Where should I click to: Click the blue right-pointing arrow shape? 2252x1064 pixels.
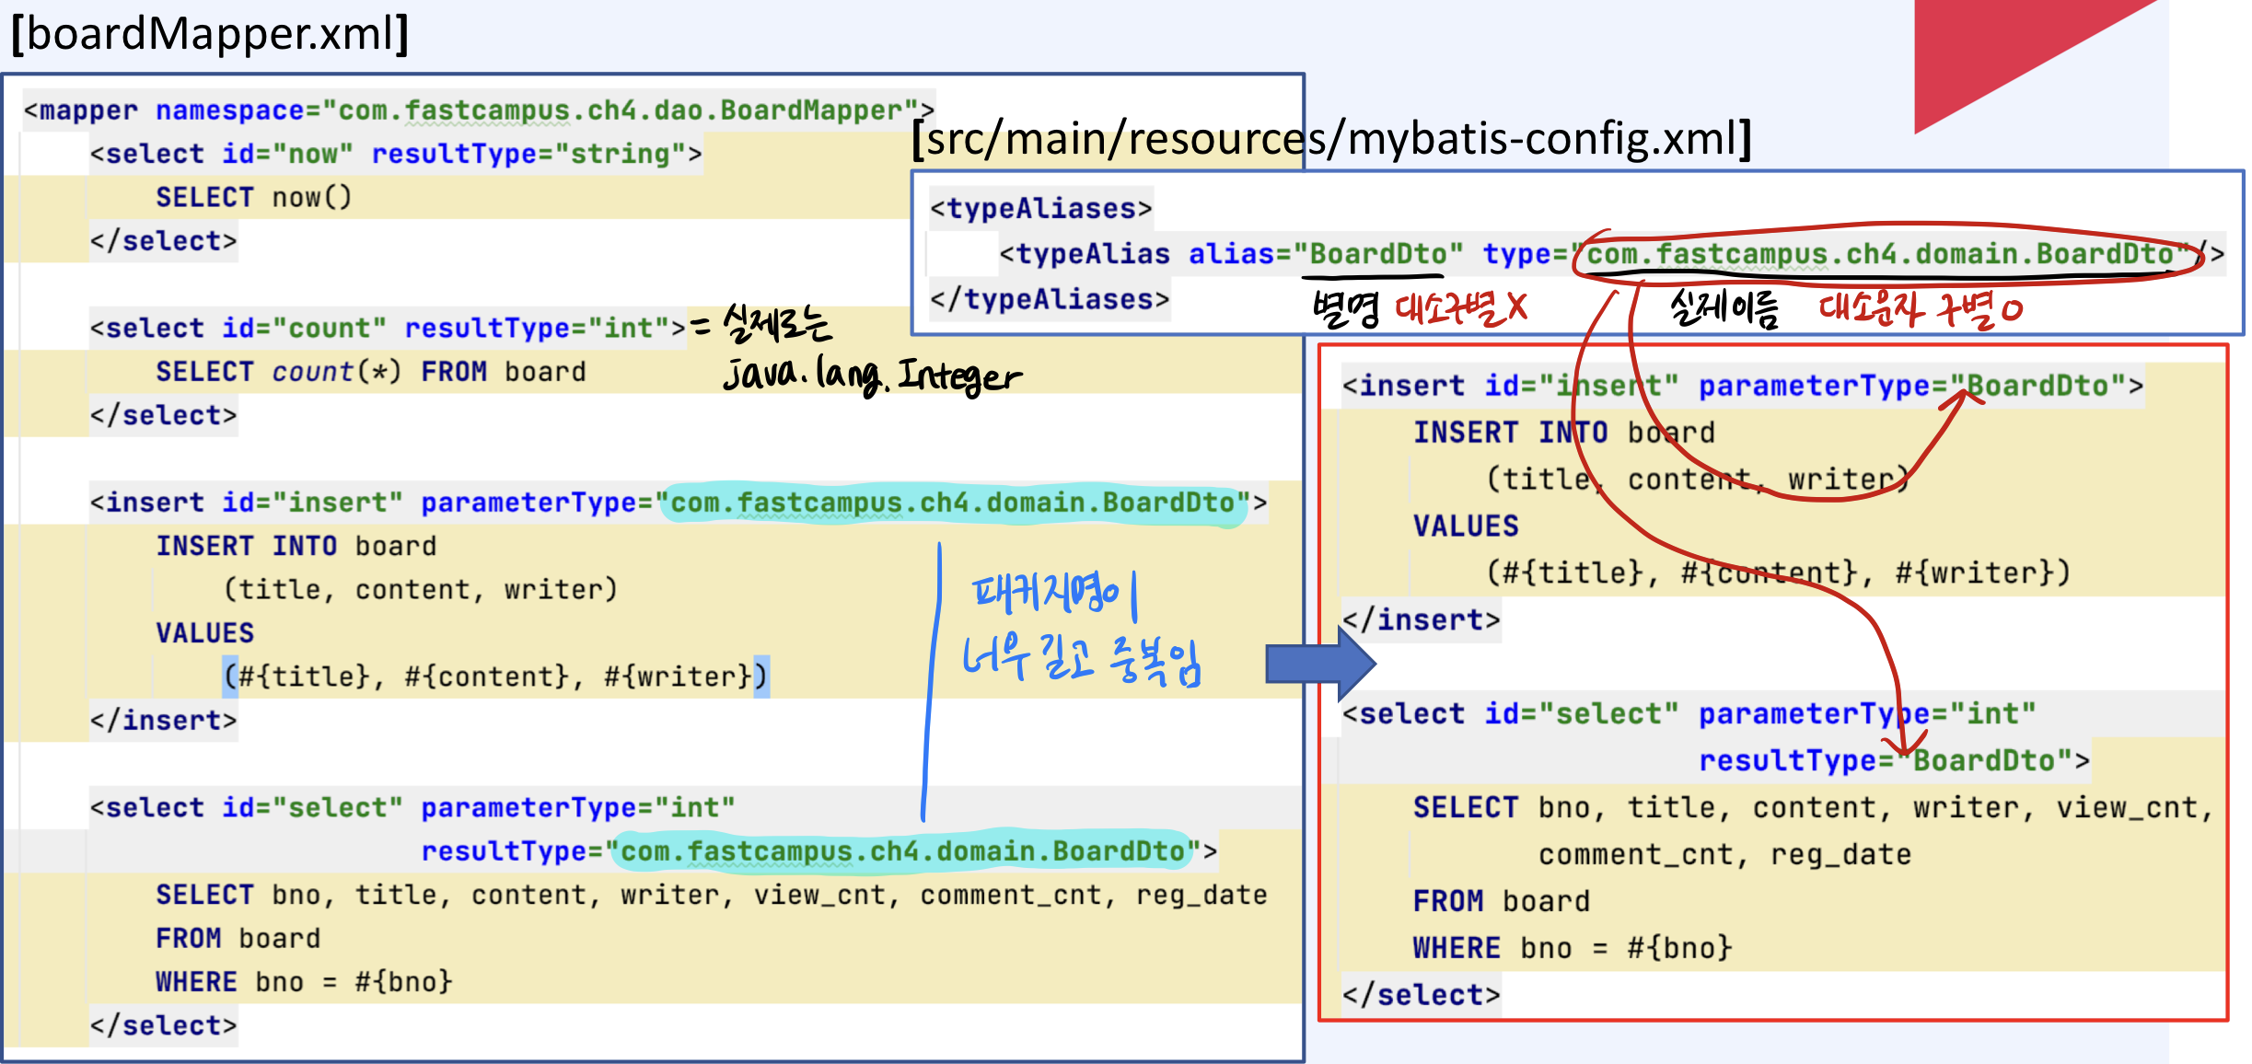[1318, 663]
